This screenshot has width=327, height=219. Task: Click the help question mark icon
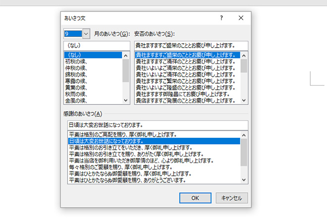(221, 18)
